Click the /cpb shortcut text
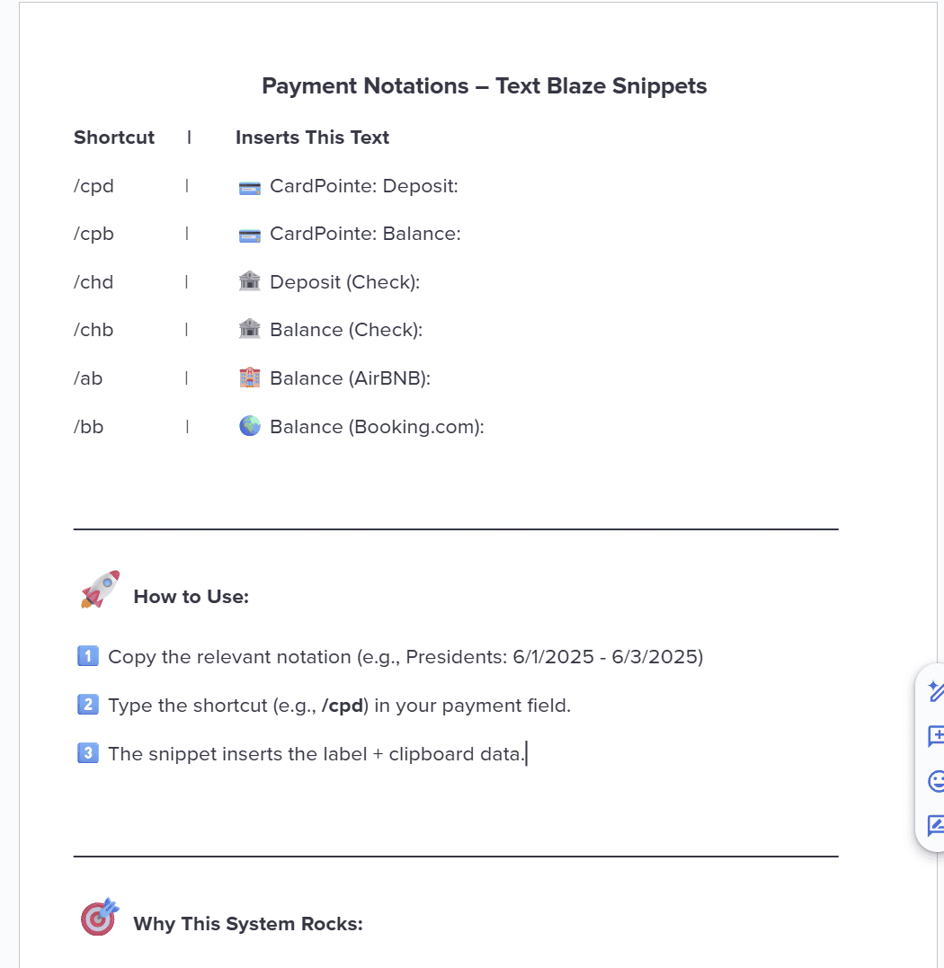Image resolution: width=944 pixels, height=968 pixels. (94, 234)
